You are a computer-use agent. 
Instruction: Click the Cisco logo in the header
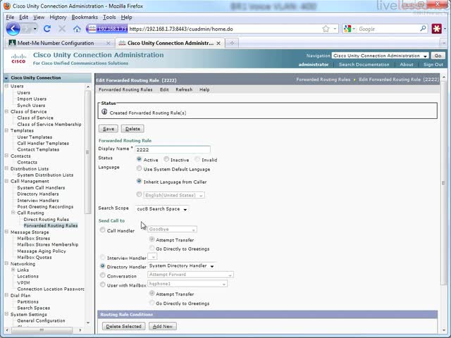pos(18,58)
